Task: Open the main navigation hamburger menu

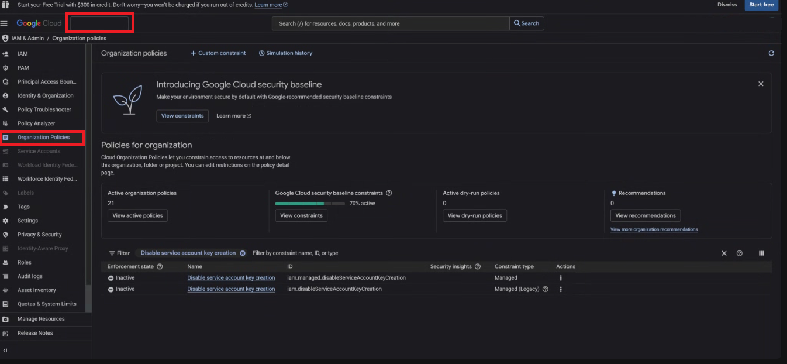Action: pos(4,23)
